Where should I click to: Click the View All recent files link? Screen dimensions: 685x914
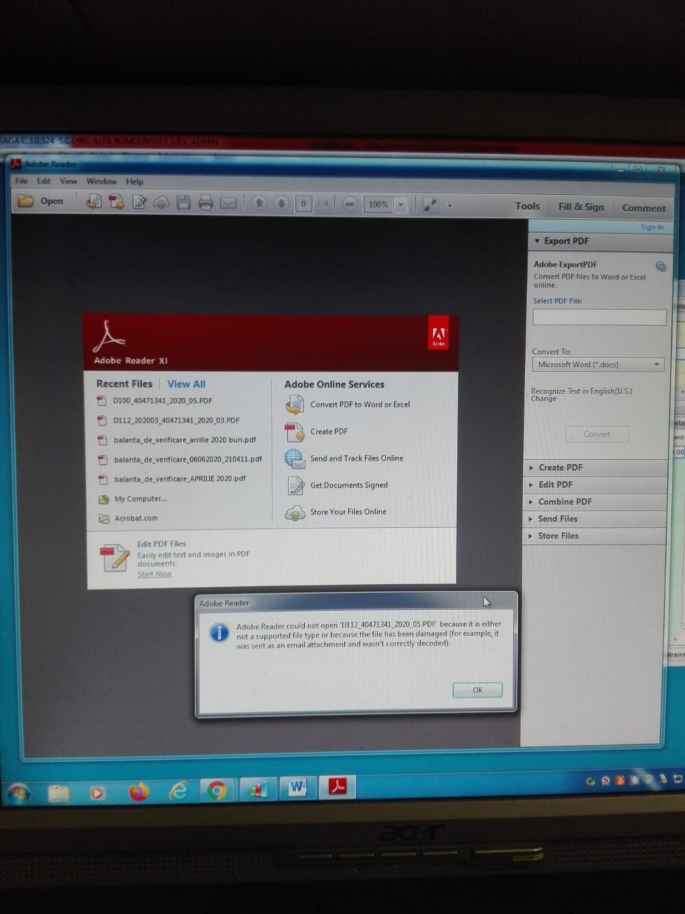(186, 384)
